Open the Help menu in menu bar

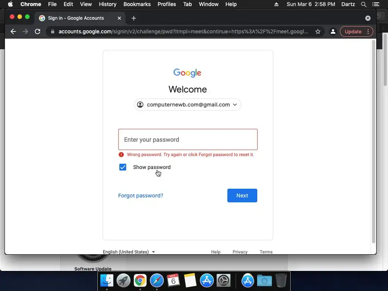point(231,4)
